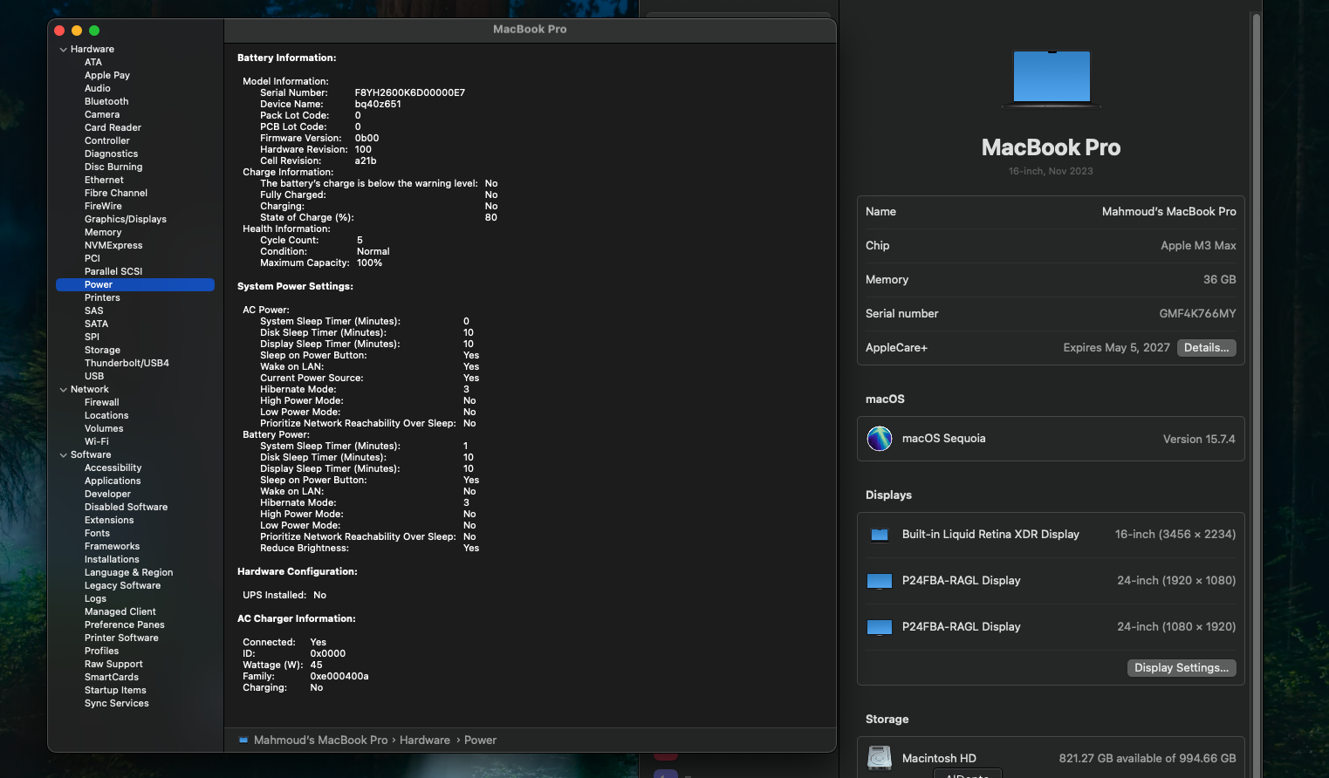Viewport: 1329px width, 778px height.
Task: Select Printers in the sidebar
Action: coord(102,298)
